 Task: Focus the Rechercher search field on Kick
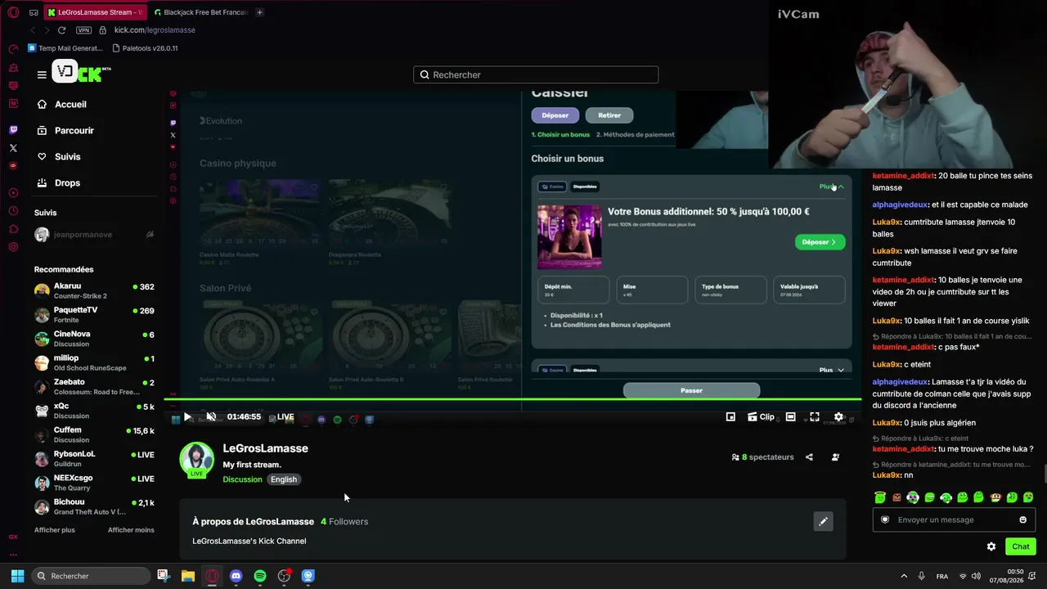tap(536, 74)
